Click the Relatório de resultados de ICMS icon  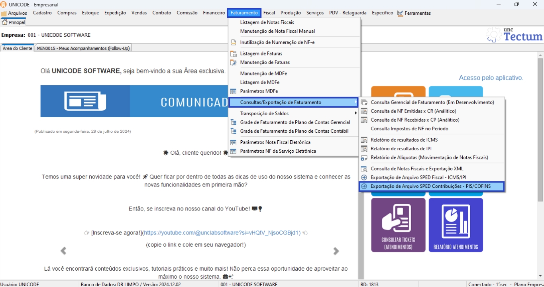point(364,140)
